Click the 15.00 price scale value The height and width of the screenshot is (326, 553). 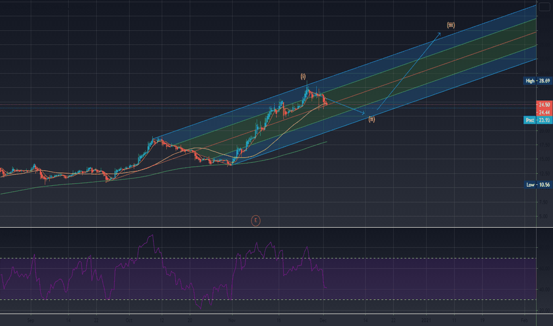tap(544, 159)
